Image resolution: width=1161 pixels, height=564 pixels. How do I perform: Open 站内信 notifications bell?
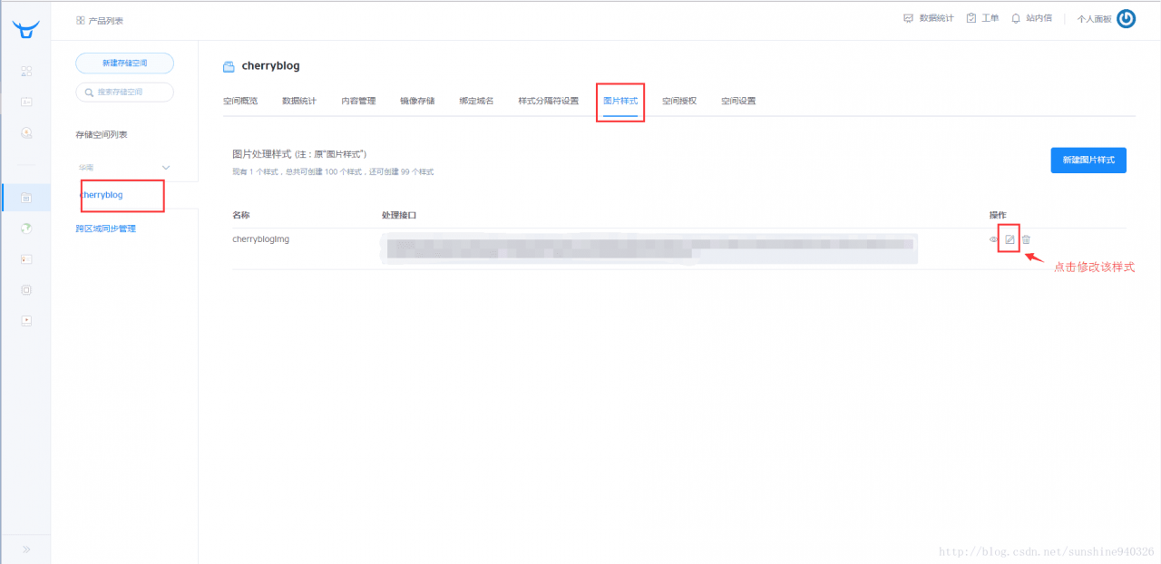[1031, 18]
